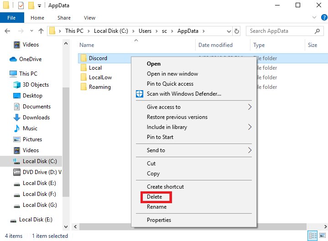Switch to the Share ribbon tab
328x241 pixels.
tap(64, 18)
